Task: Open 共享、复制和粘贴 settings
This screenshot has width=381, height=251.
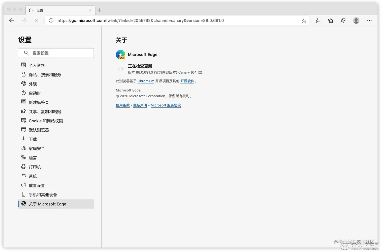Action: (x=56, y=111)
